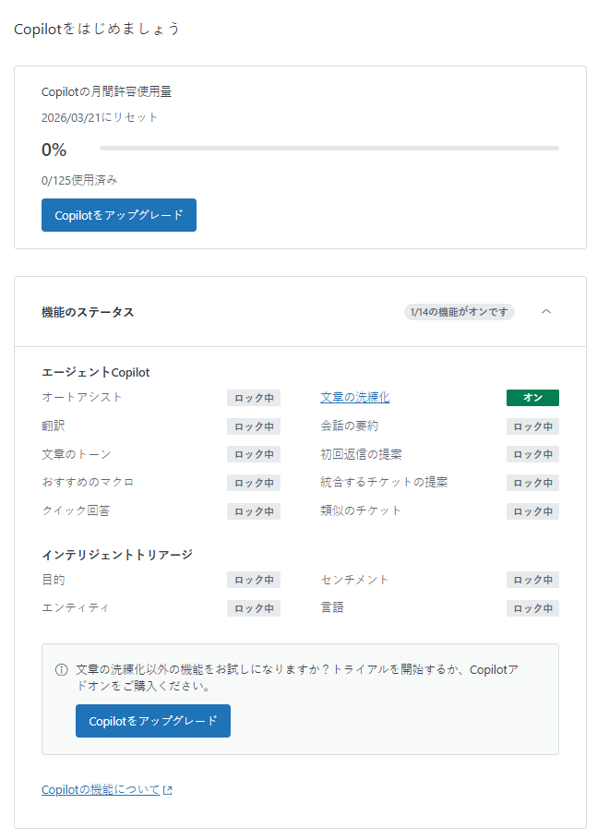Open the Copilotの機能について link
This screenshot has height=840, width=597.
(x=101, y=790)
